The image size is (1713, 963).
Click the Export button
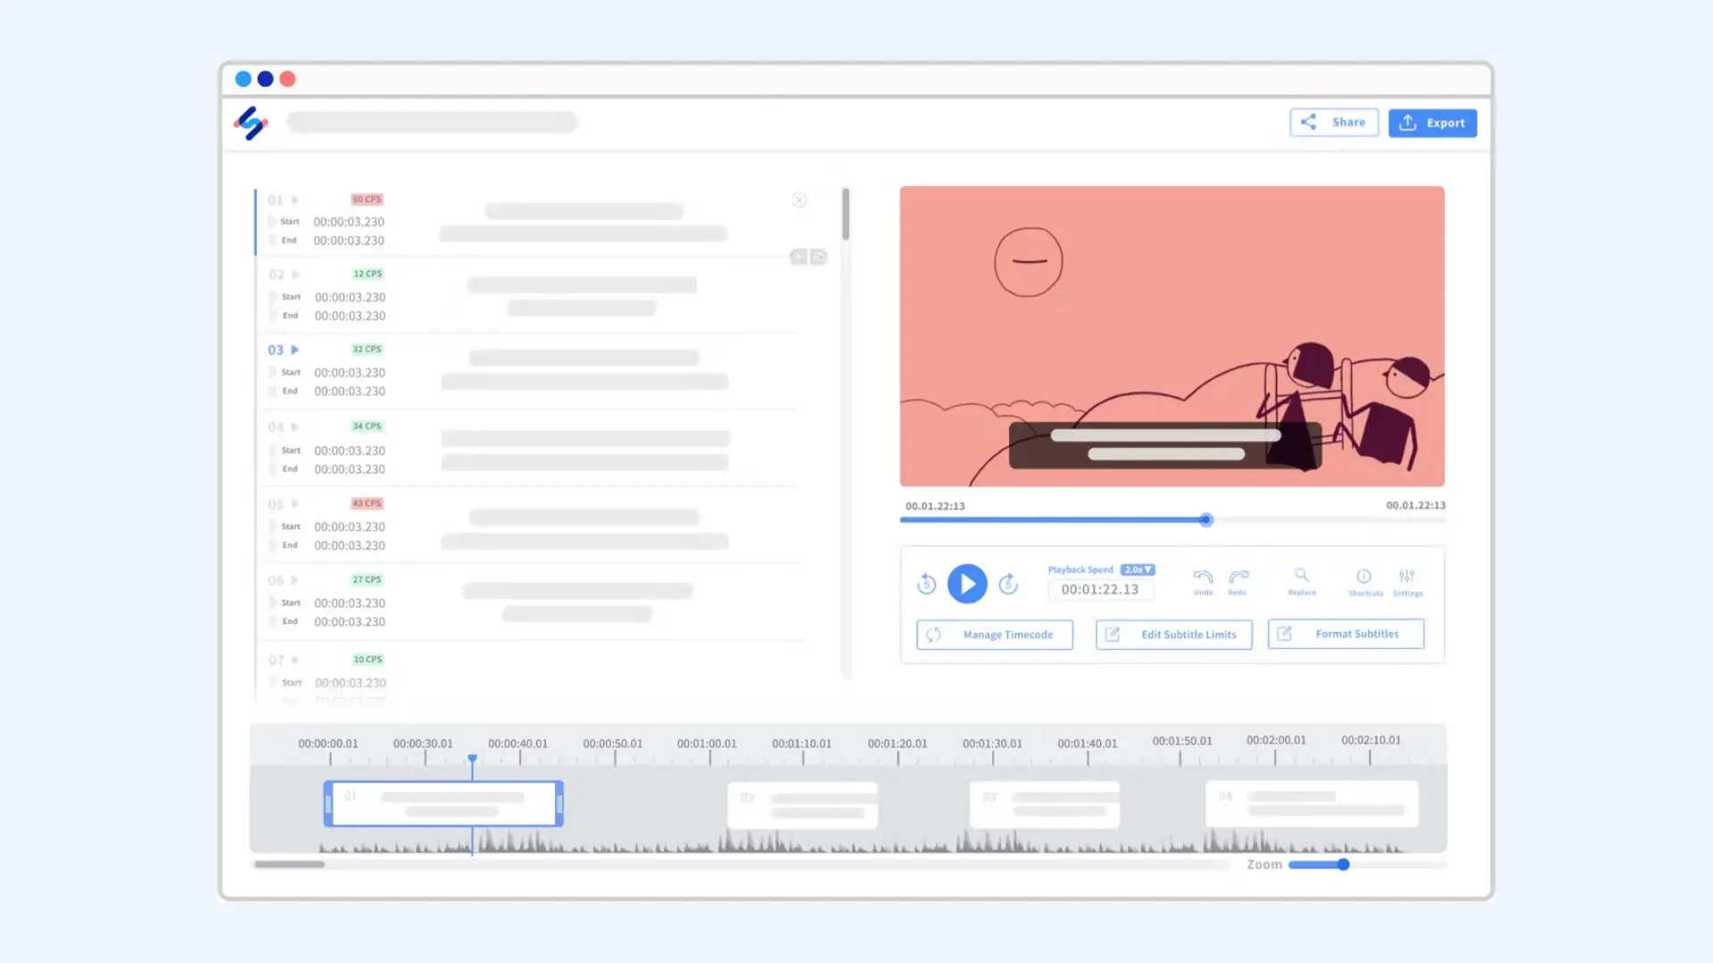tap(1433, 123)
